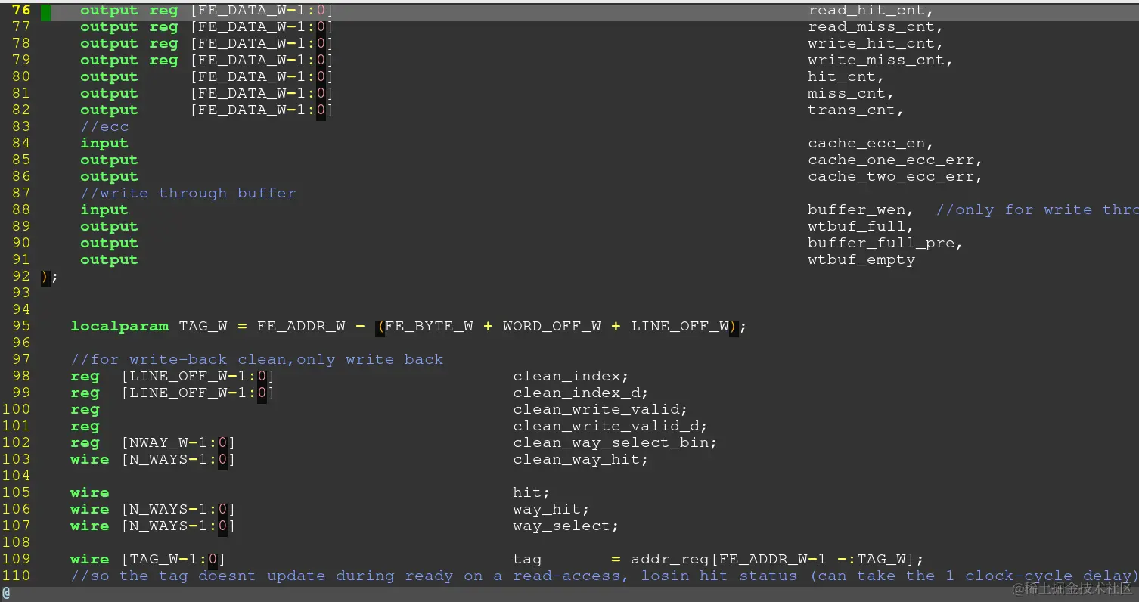Viewport: 1139px width, 602px height.
Task: Click trans_cnt signal name
Action: click(852, 110)
